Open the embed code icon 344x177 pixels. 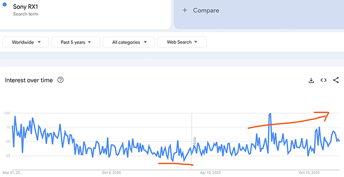coord(323,80)
